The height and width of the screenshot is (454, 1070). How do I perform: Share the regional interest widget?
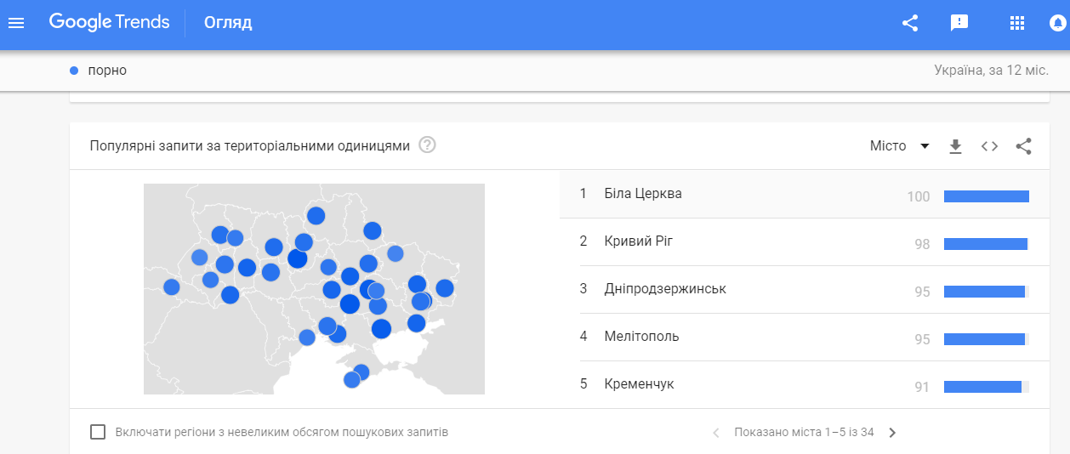pos(1023,146)
